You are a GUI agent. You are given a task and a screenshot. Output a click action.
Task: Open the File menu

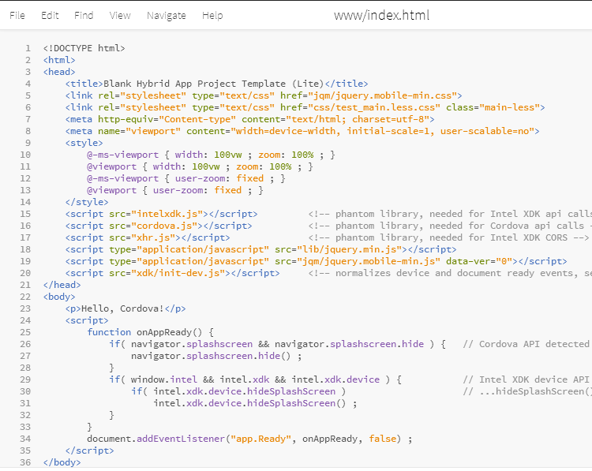click(x=17, y=16)
